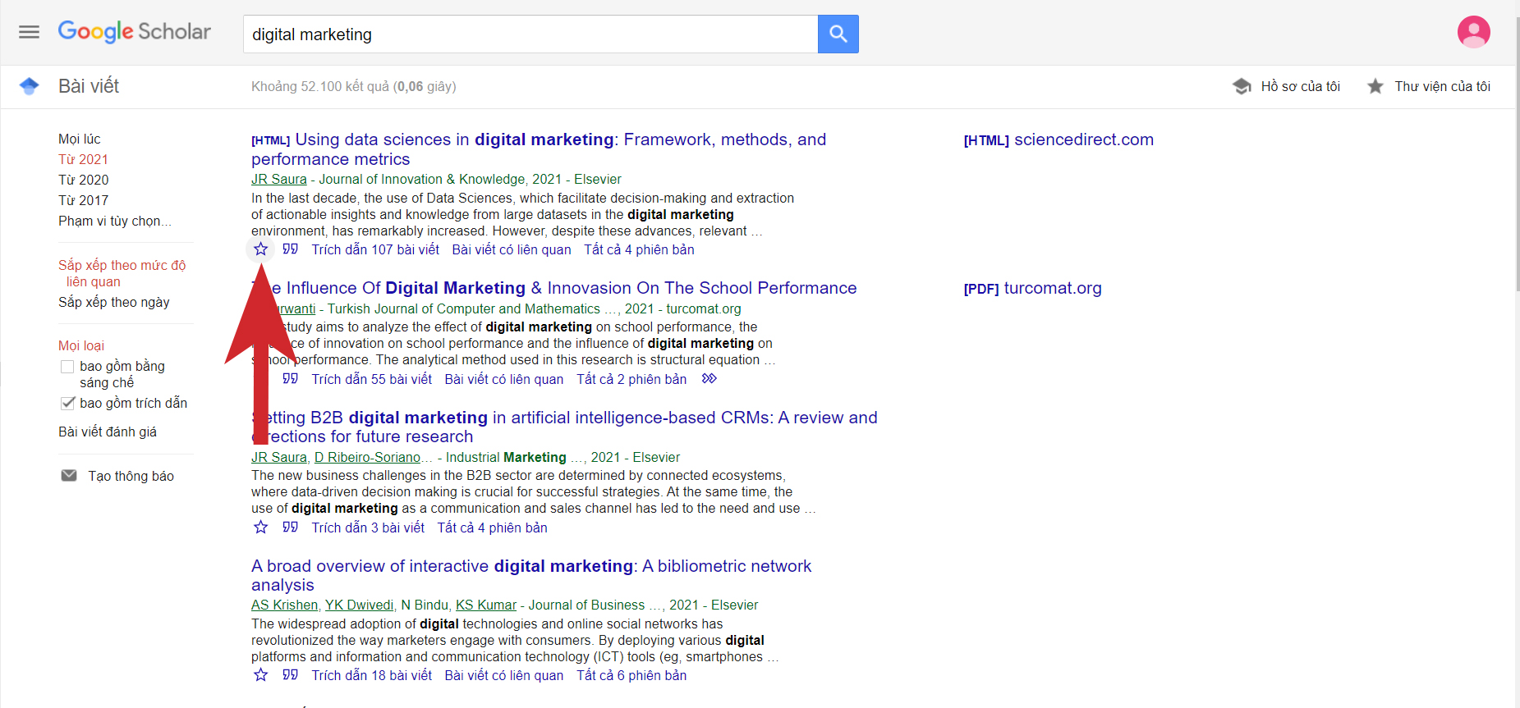Click 'Tạo thông báo' envelope icon

69,476
